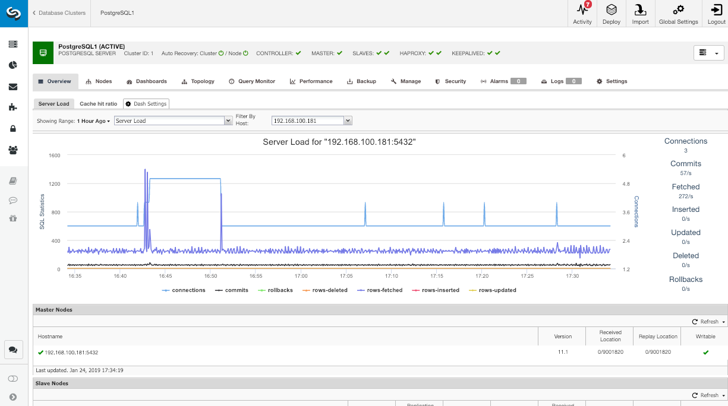Click version value 11.1
This screenshot has width=728, height=406.
563,353
